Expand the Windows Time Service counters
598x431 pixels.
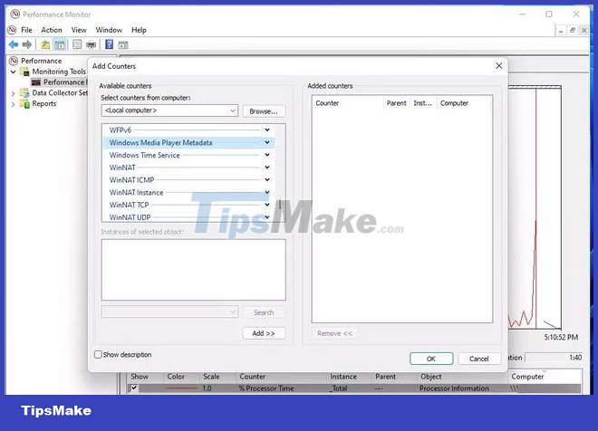pos(267,155)
